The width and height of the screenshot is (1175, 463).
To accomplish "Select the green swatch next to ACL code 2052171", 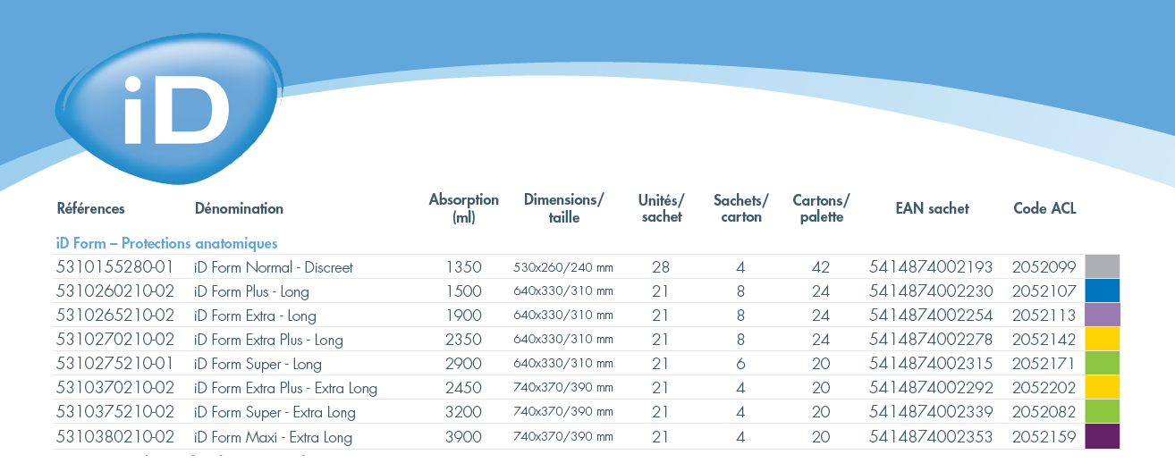I will point(1102,363).
